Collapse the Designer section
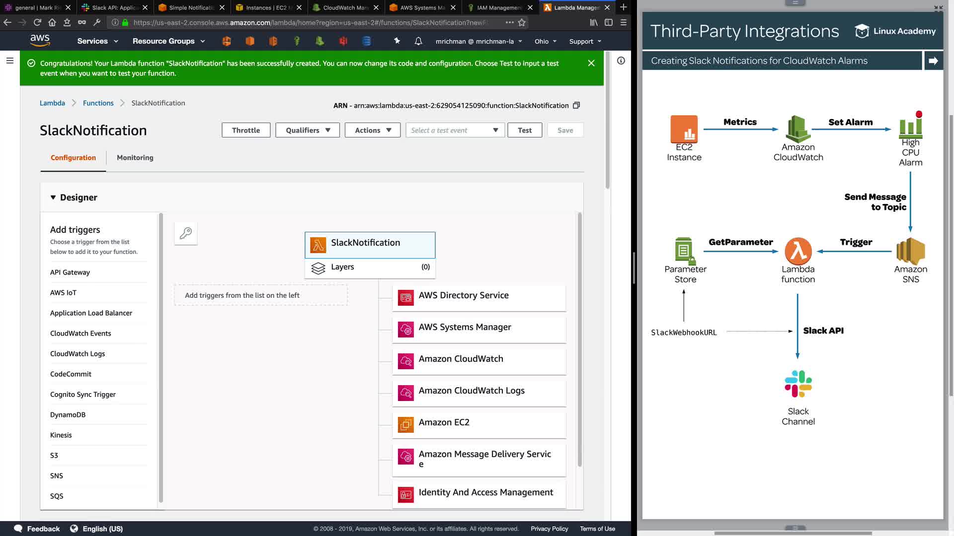Image resolution: width=954 pixels, height=536 pixels. pyautogui.click(x=53, y=198)
